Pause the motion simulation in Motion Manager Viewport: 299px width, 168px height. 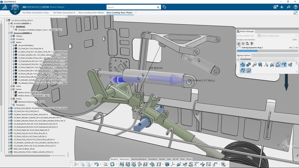click(x=239, y=44)
